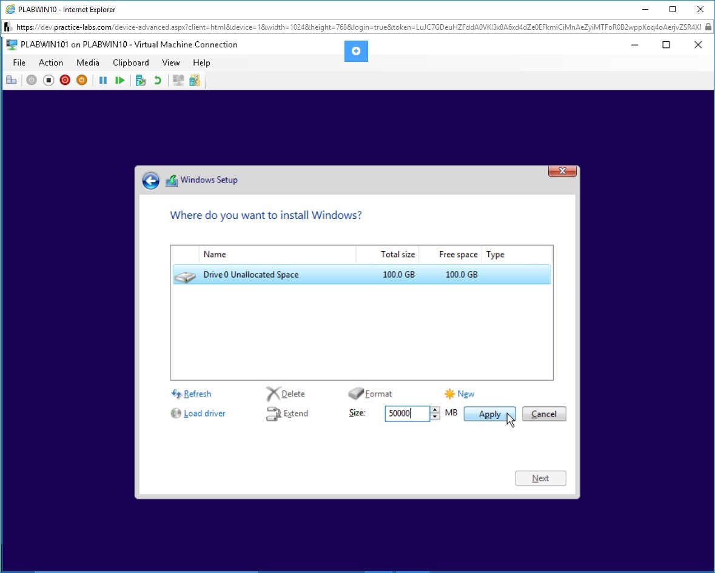
Task: Decrease size with the down spinner arrow
Action: pyautogui.click(x=435, y=417)
